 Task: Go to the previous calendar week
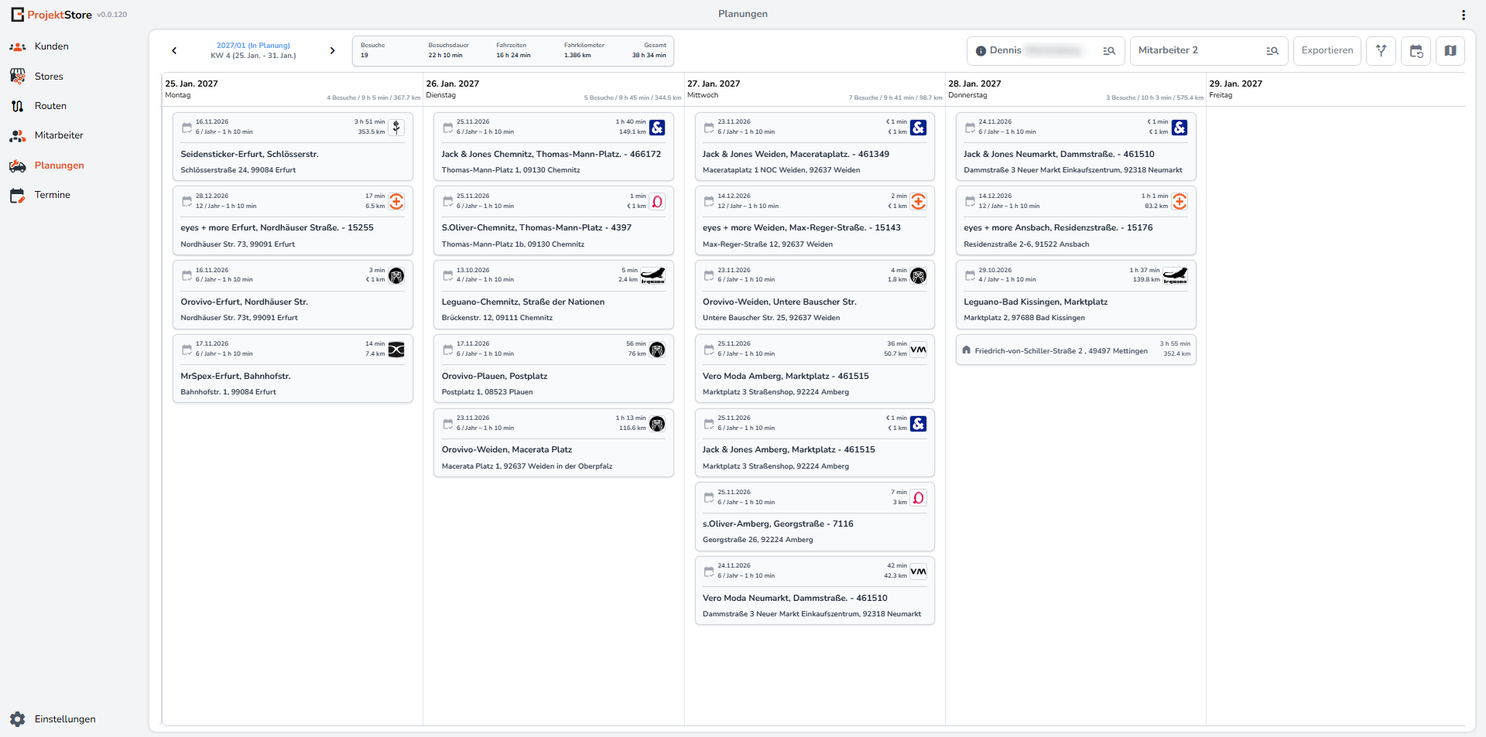point(174,50)
